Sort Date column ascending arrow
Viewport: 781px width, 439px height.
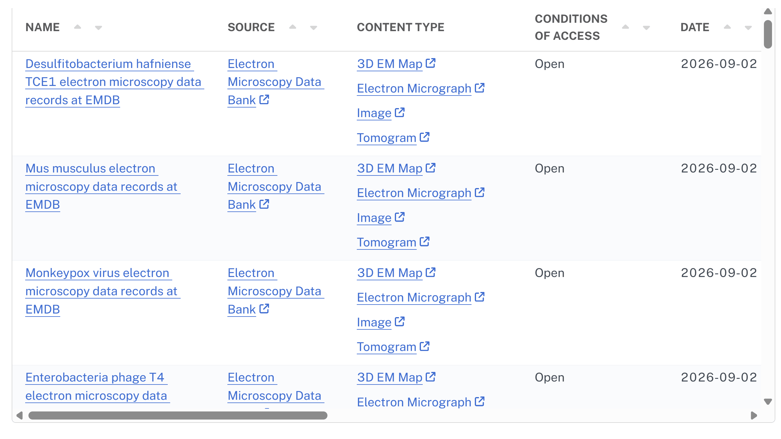coord(727,27)
